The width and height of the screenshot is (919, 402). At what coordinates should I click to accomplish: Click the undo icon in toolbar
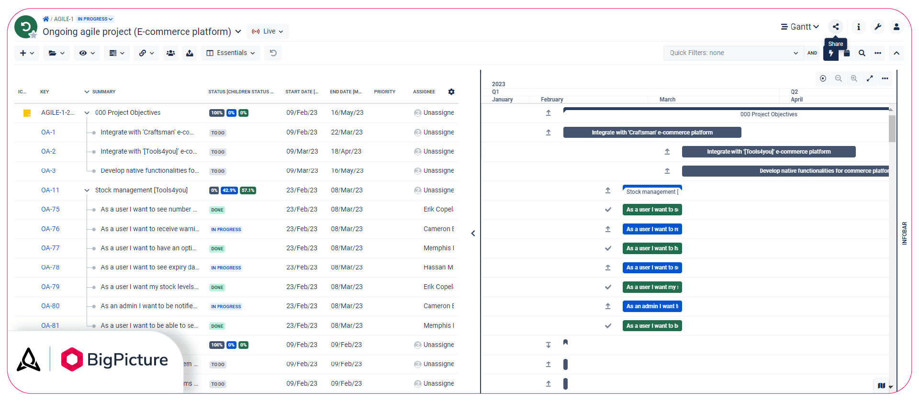click(273, 53)
